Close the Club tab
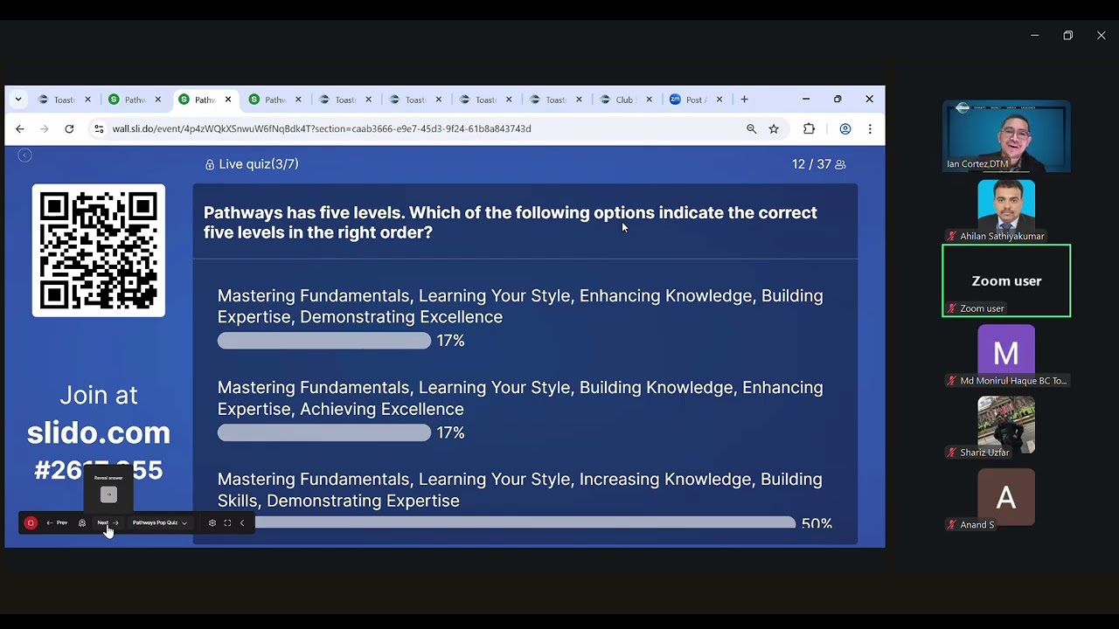This screenshot has height=629, width=1119. coord(649,100)
